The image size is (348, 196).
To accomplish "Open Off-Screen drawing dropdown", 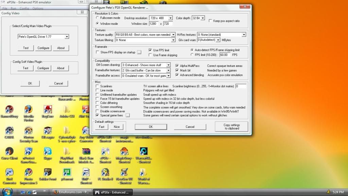I will pyautogui.click(x=146, y=65).
